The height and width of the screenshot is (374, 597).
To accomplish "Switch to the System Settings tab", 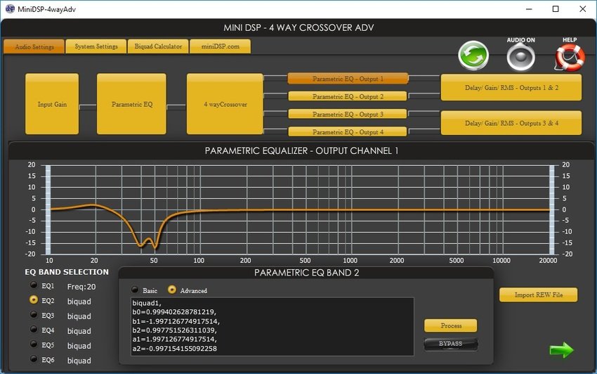I will pos(96,46).
